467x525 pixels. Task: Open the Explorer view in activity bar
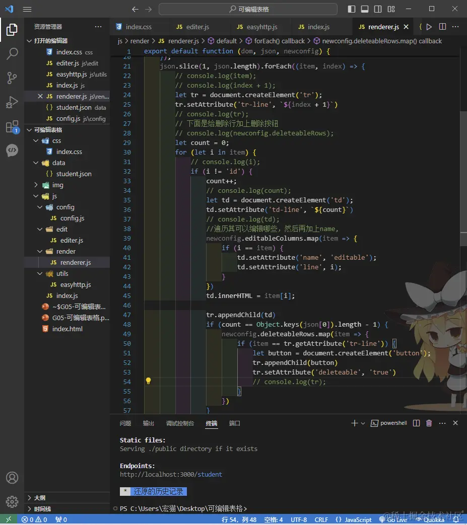point(12,30)
